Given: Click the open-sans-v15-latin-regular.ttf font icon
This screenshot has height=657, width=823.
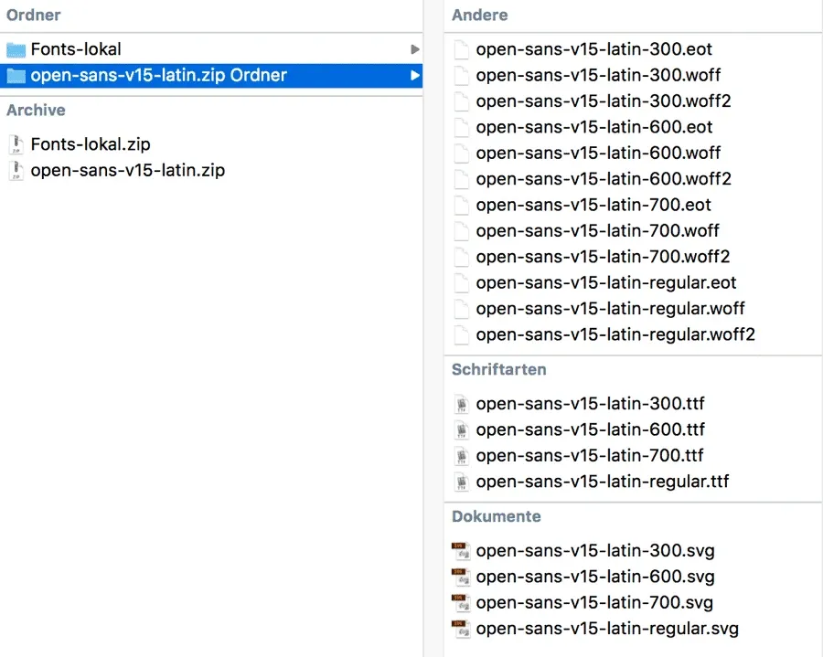Looking at the screenshot, I should coord(462,482).
